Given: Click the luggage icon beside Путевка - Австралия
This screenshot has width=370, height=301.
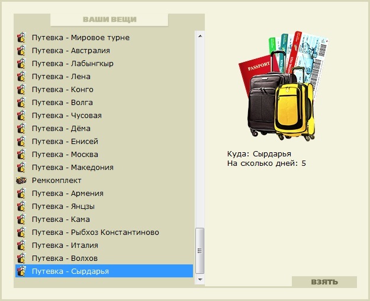Looking at the screenshot, I should point(21,51).
